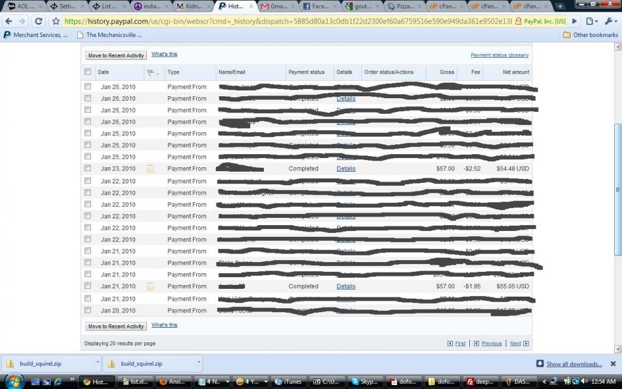Go back using the browser Back arrow
This screenshot has height=389, width=622.
8,21
